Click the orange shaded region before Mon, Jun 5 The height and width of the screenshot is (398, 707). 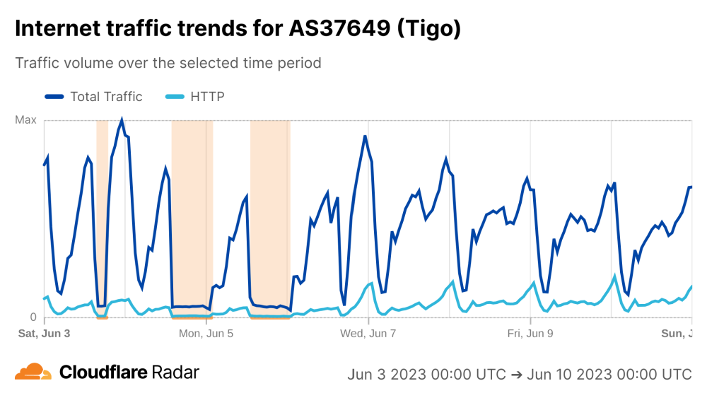click(192, 212)
